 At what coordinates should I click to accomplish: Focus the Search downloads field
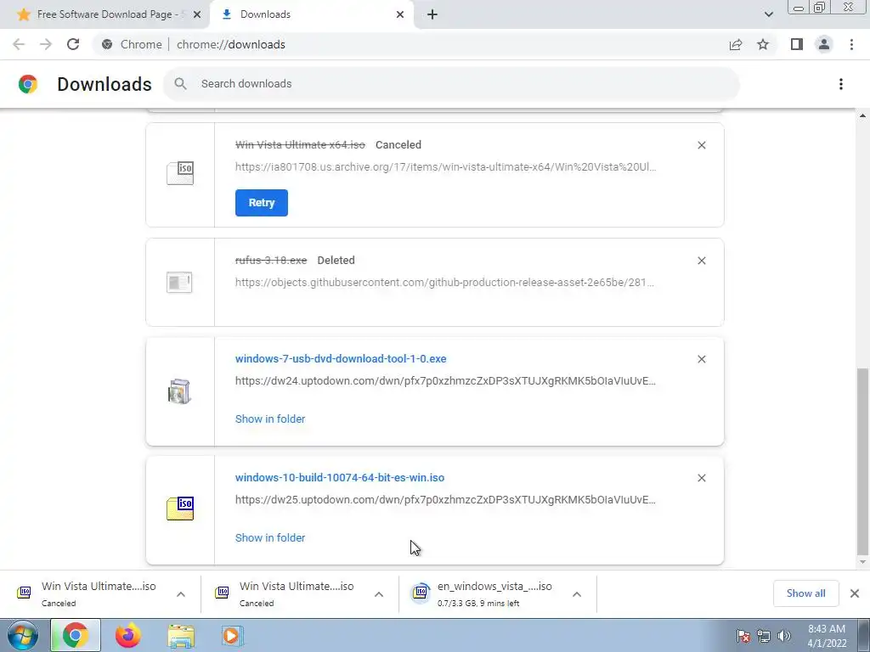451,84
